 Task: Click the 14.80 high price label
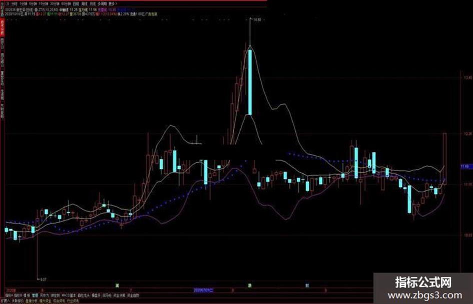[257, 20]
